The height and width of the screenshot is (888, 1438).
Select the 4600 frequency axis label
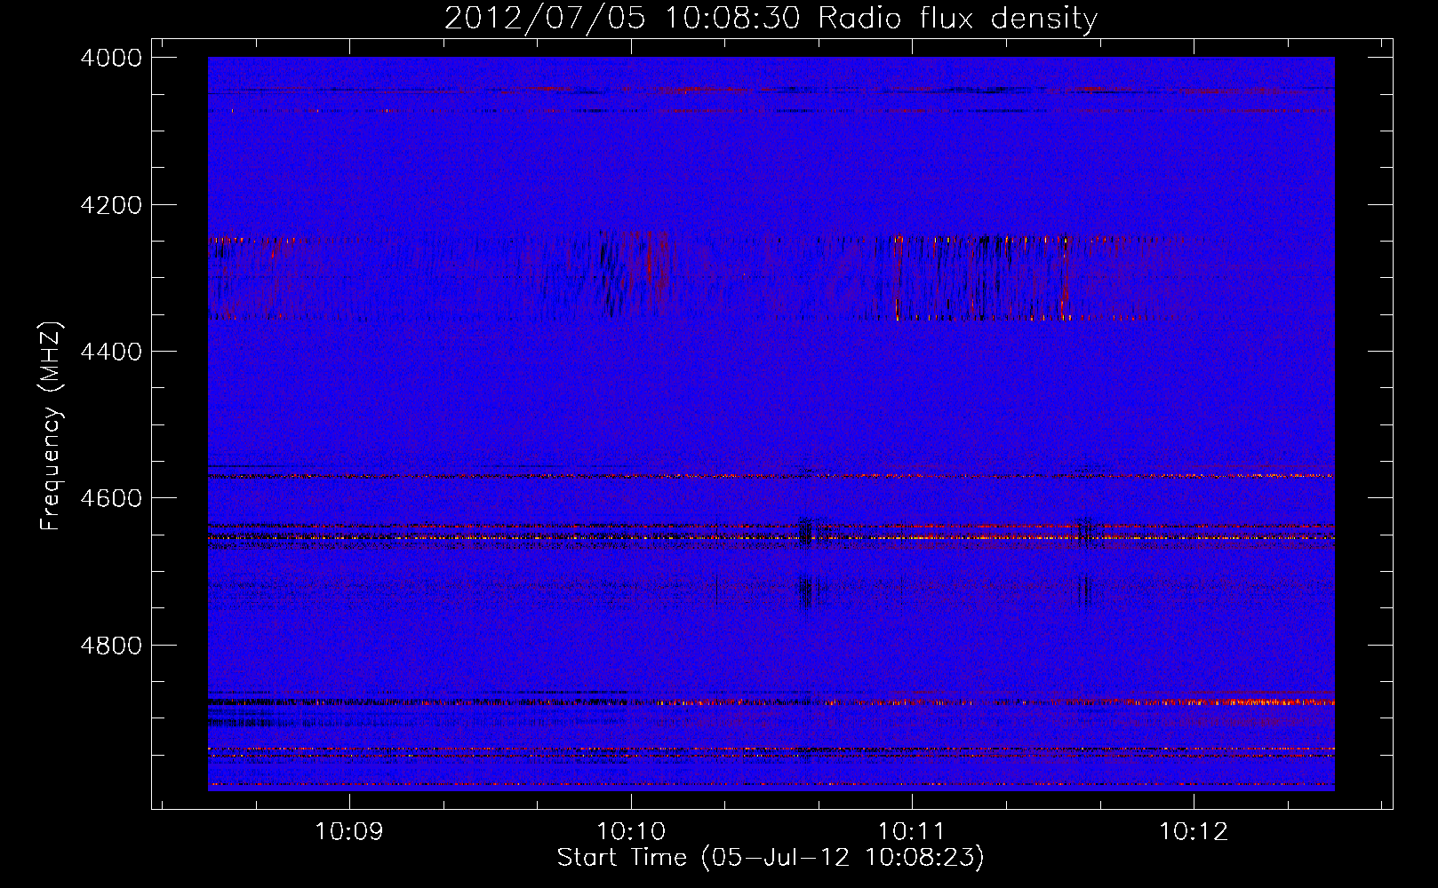tap(111, 498)
